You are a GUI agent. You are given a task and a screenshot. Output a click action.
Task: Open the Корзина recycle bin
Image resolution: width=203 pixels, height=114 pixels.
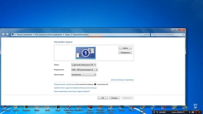point(195,107)
